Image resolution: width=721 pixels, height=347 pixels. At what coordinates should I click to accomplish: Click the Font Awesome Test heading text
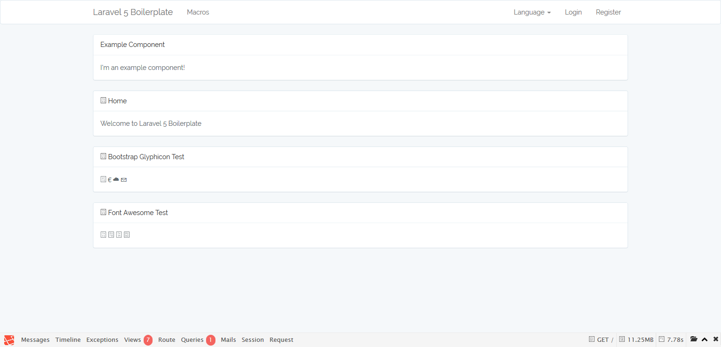tap(138, 213)
